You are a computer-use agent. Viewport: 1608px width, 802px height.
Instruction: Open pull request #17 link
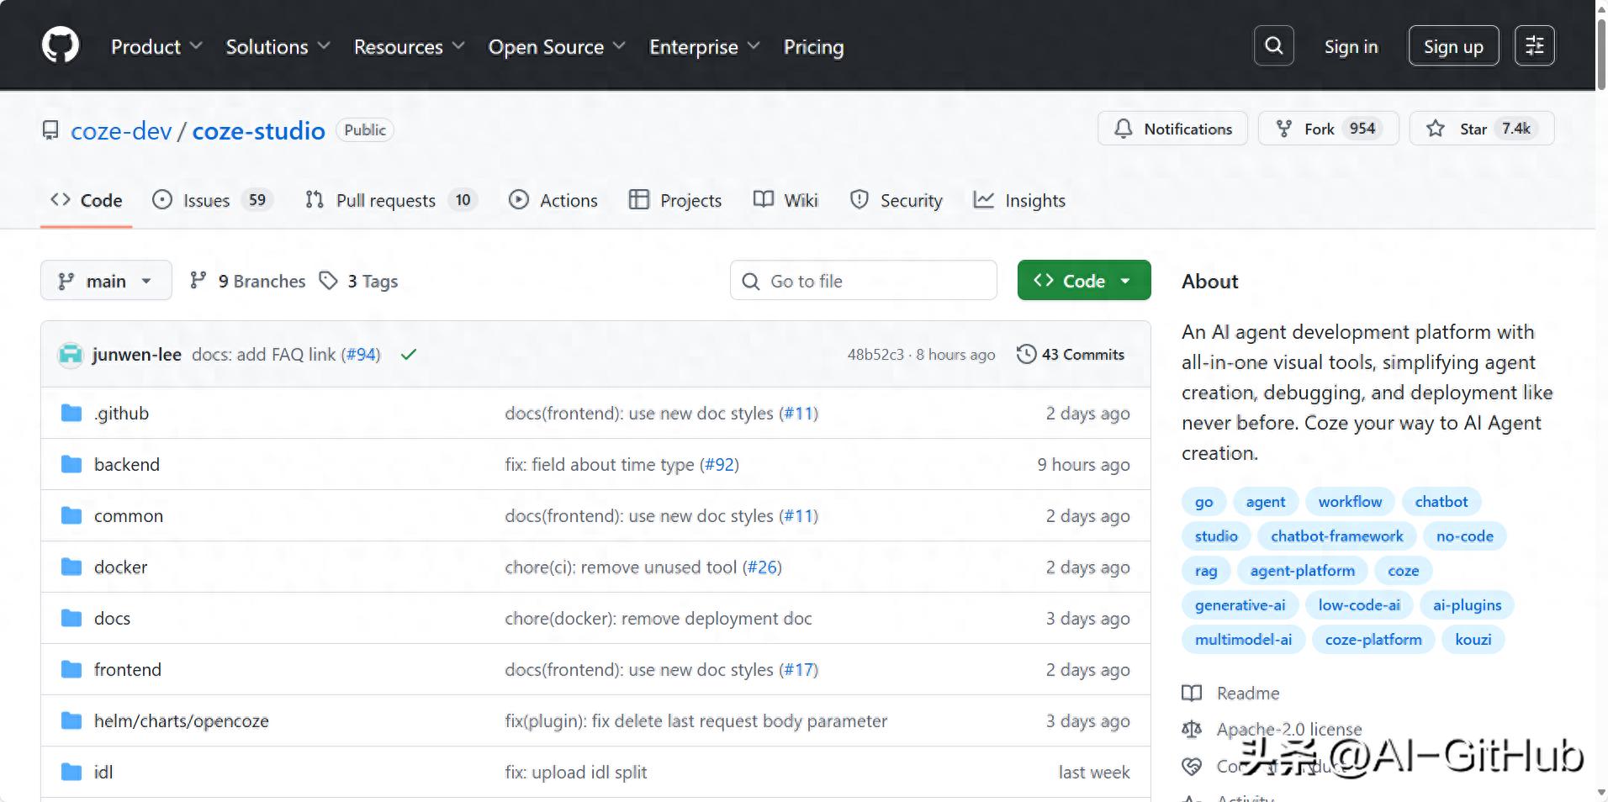click(798, 669)
